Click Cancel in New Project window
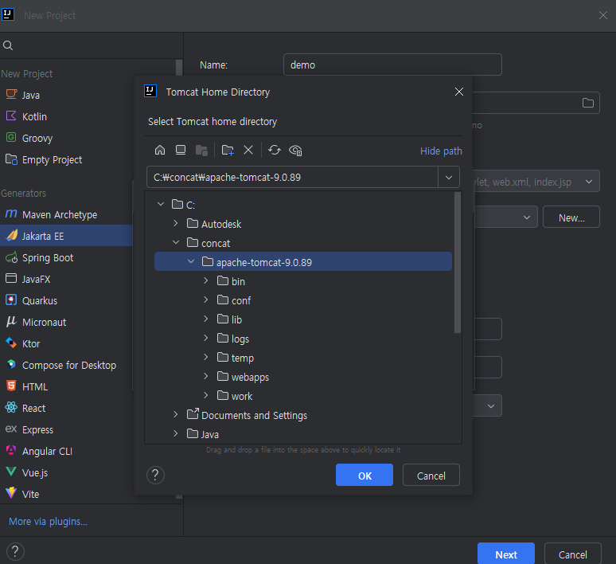Viewport: 616px width, 564px height. (x=573, y=554)
